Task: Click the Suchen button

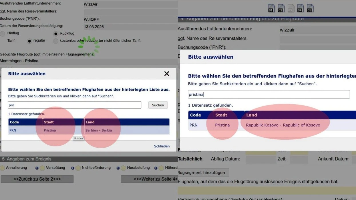Action: pyautogui.click(x=158, y=105)
